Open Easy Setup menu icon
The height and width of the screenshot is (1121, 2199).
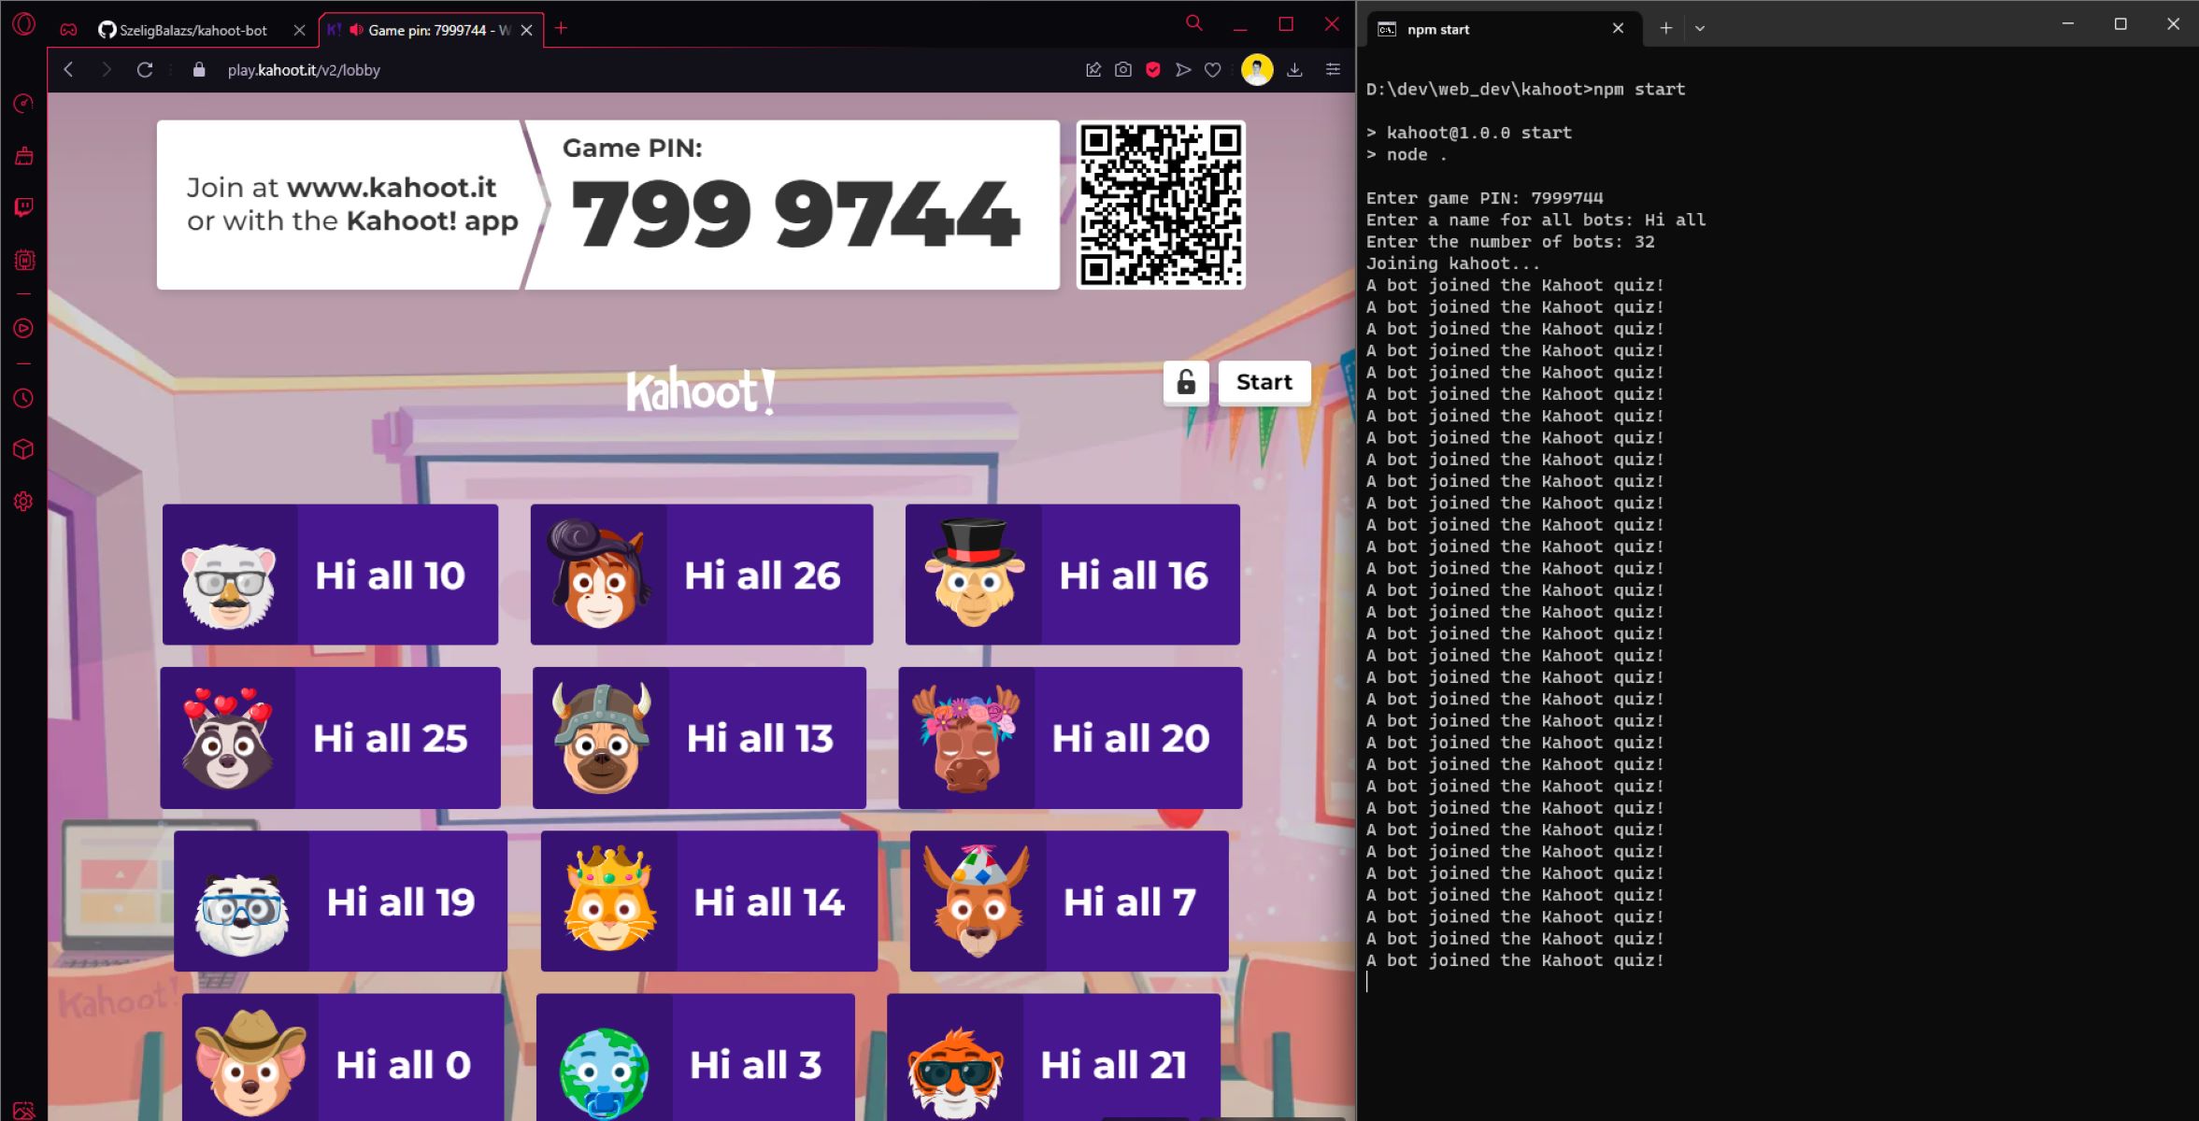click(1333, 69)
